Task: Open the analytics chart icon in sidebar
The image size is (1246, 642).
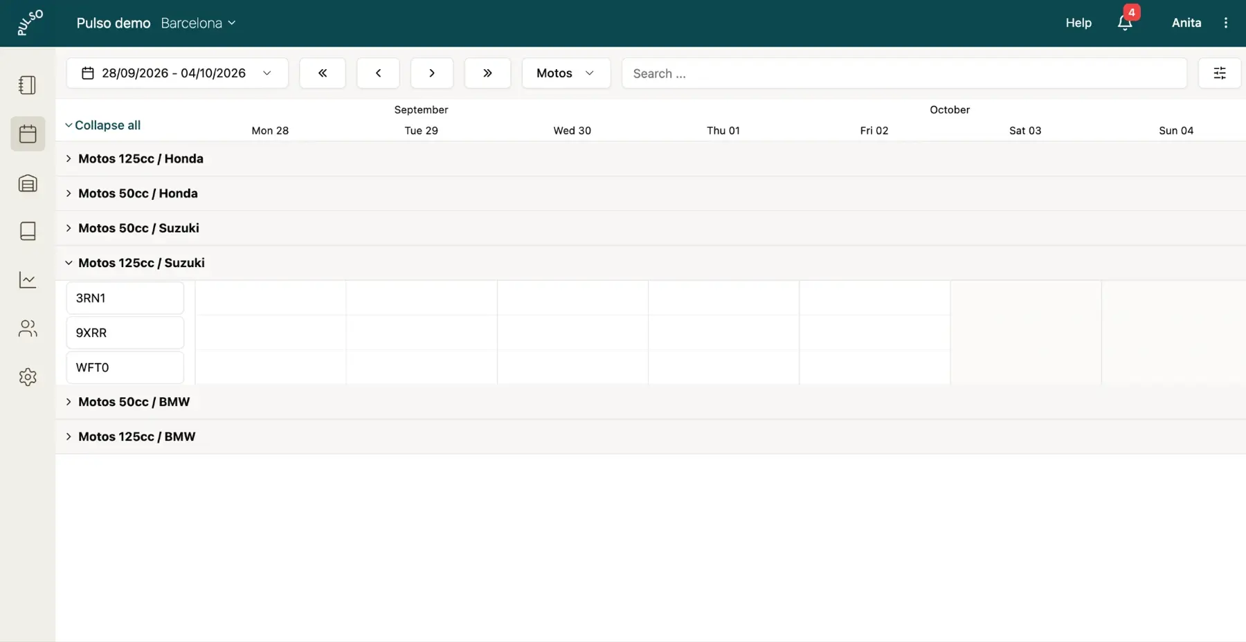Action: click(x=28, y=279)
